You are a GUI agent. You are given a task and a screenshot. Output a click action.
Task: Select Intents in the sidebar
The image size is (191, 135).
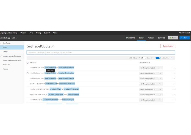12,47
